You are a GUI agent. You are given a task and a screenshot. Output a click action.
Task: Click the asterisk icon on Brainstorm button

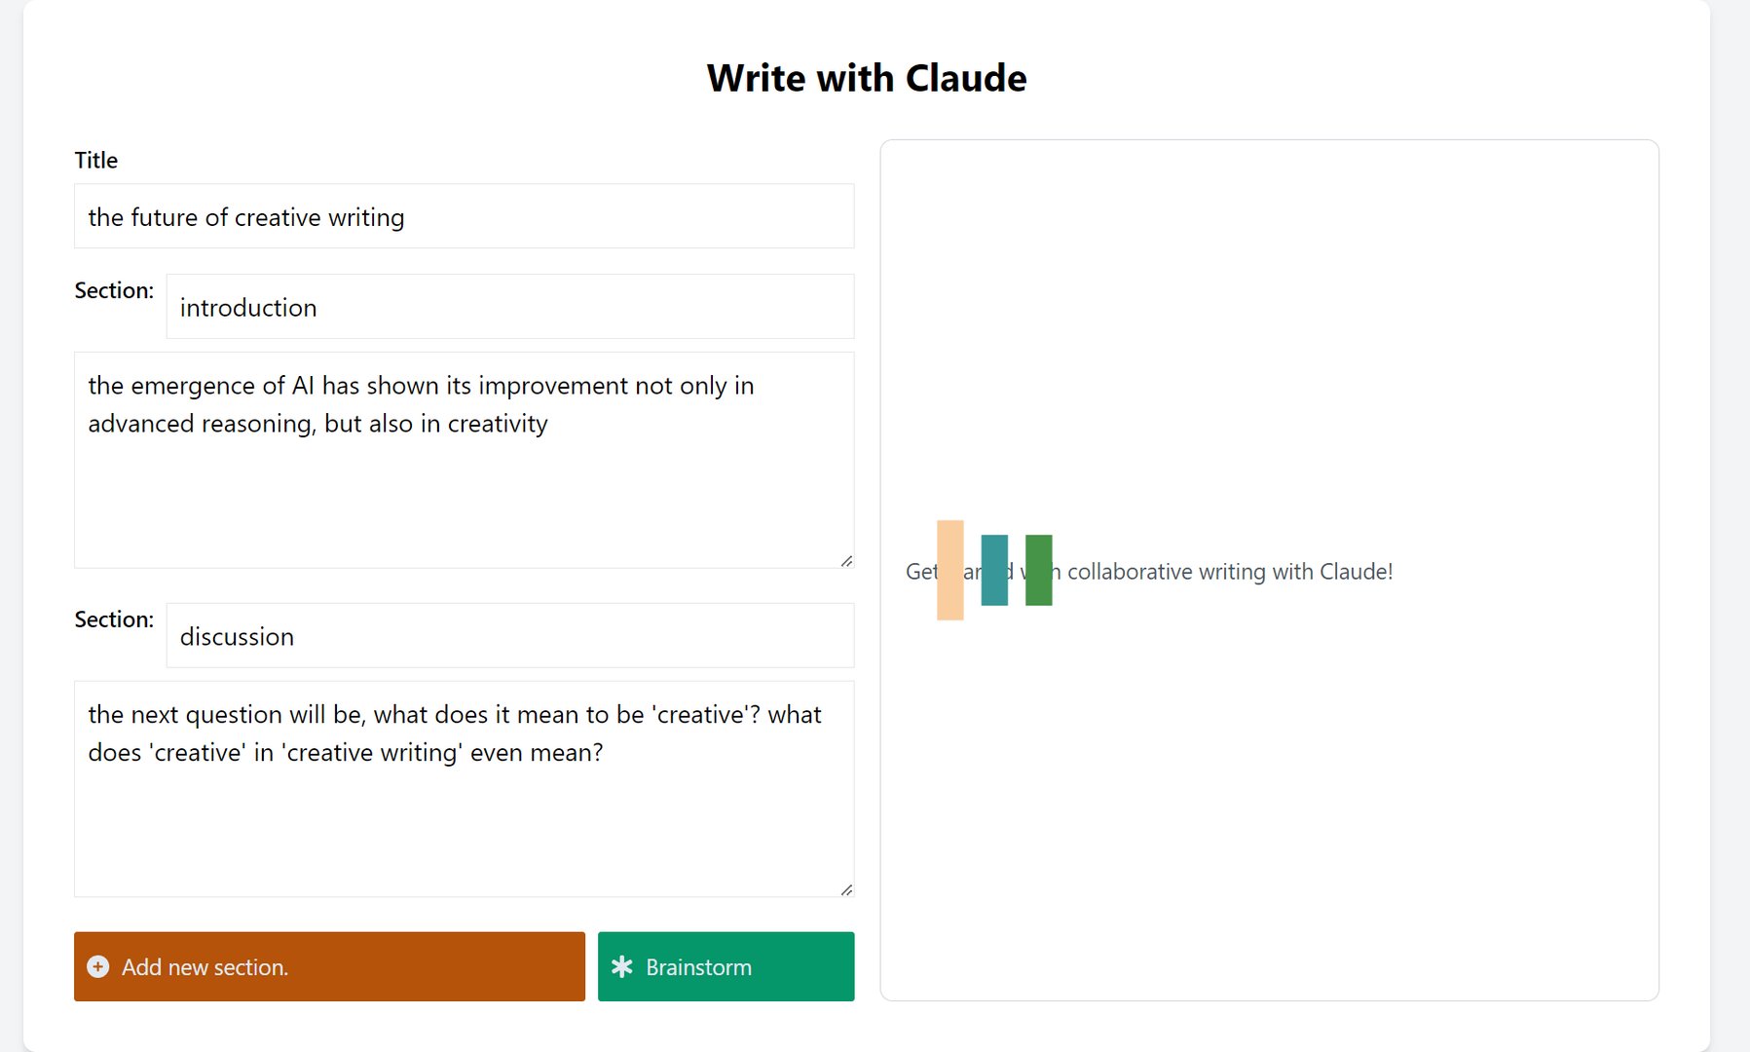coord(621,966)
